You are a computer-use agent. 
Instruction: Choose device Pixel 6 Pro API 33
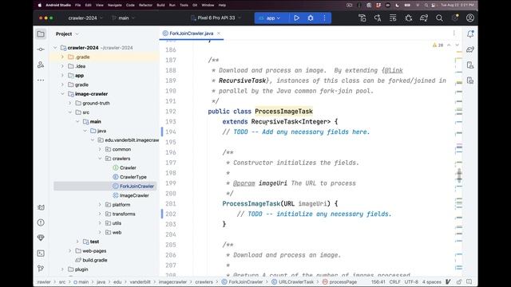[x=216, y=18]
